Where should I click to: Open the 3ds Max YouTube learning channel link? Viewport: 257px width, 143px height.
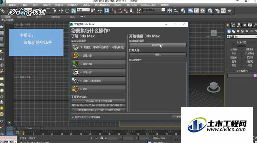tap(99, 106)
